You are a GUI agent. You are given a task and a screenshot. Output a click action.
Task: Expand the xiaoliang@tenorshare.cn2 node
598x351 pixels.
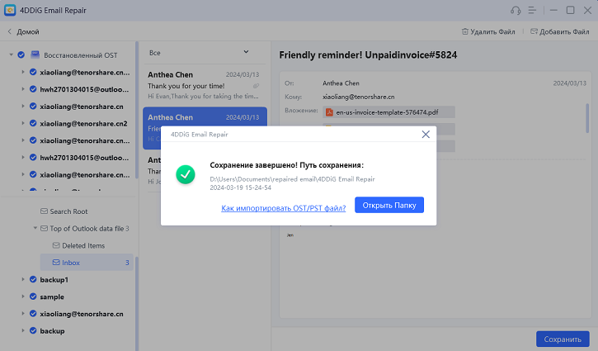coord(23,123)
